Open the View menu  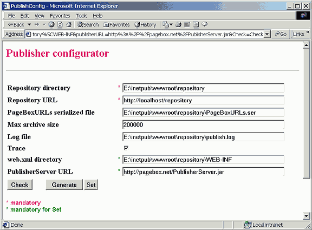[x=40, y=16]
